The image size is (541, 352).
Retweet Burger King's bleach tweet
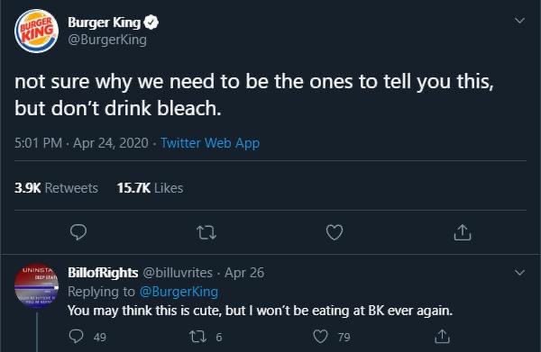(x=206, y=232)
